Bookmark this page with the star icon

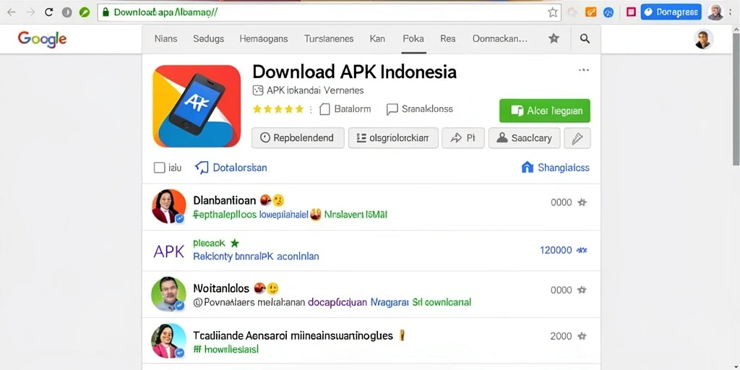click(x=553, y=12)
